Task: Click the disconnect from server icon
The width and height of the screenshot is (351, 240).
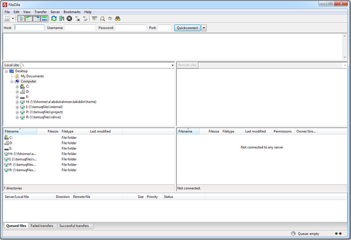Action: 77,19
